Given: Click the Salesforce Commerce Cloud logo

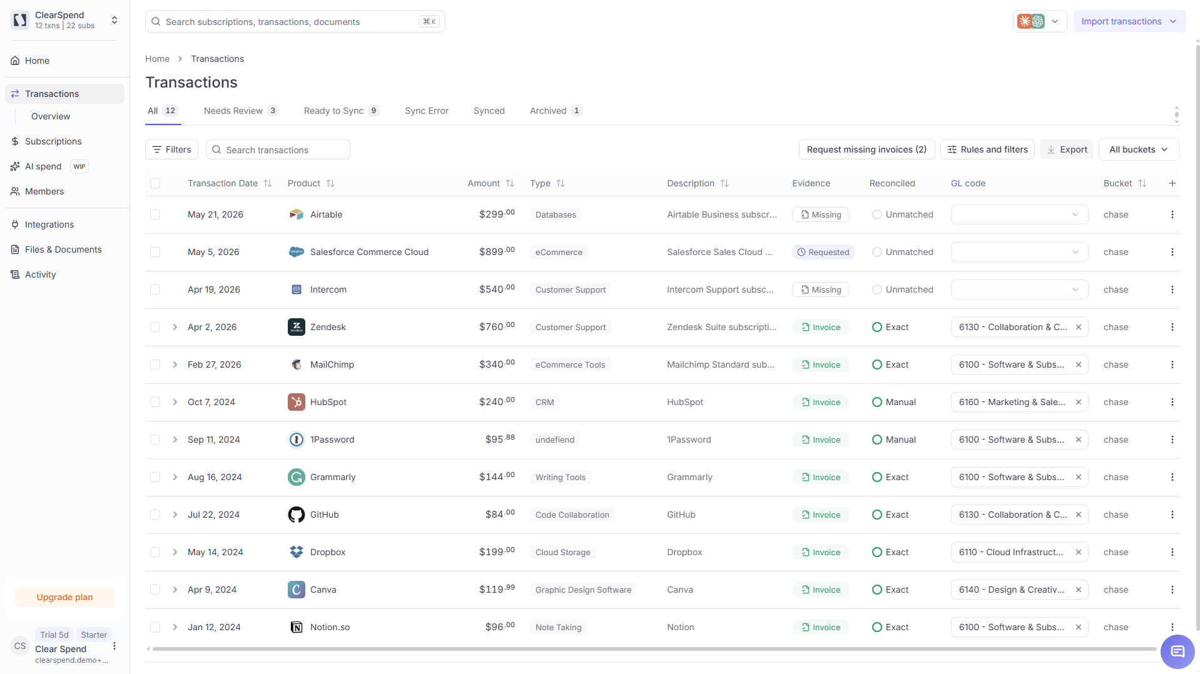Looking at the screenshot, I should pos(296,252).
